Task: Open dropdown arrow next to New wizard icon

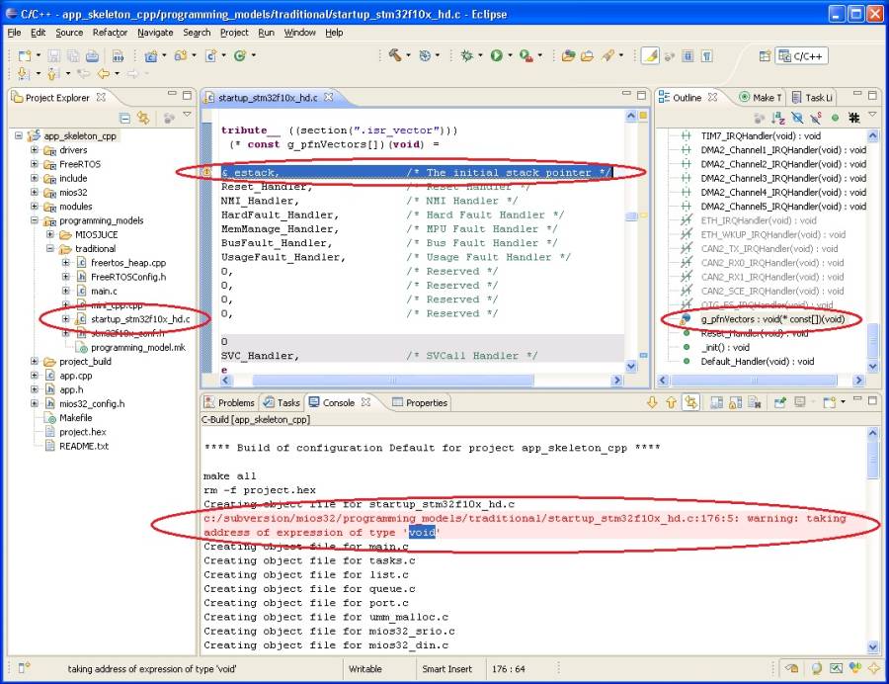Action: click(x=39, y=56)
